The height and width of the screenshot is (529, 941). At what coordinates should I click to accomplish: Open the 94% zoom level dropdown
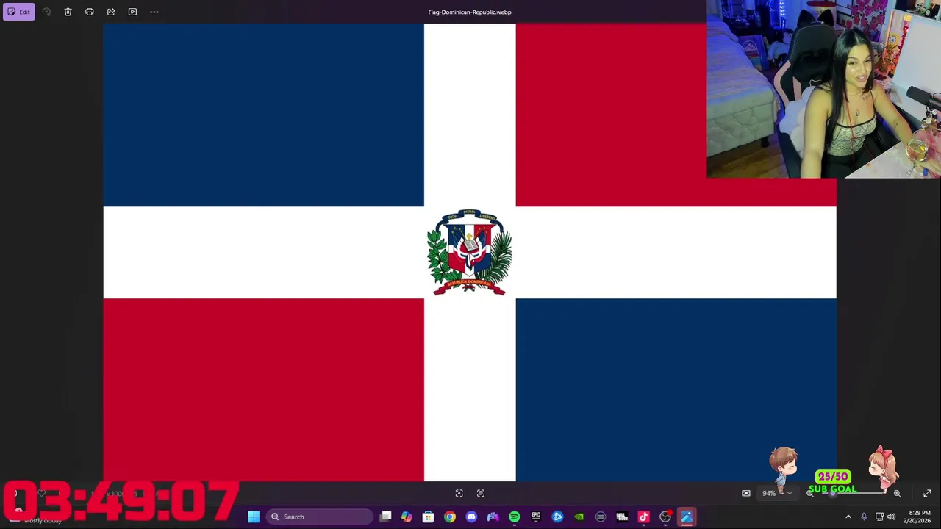776,493
